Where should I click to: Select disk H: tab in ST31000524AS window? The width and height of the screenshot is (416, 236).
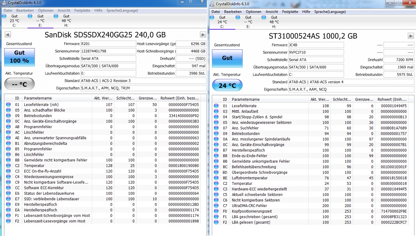click(x=274, y=22)
